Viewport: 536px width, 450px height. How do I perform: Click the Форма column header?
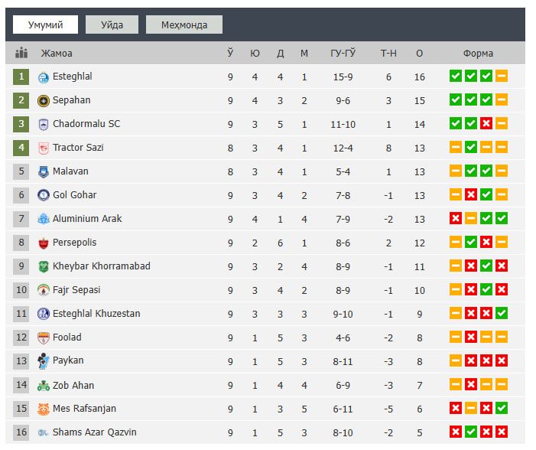(478, 53)
